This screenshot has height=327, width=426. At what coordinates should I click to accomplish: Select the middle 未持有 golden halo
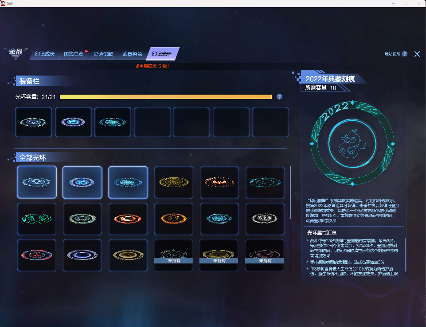click(219, 255)
